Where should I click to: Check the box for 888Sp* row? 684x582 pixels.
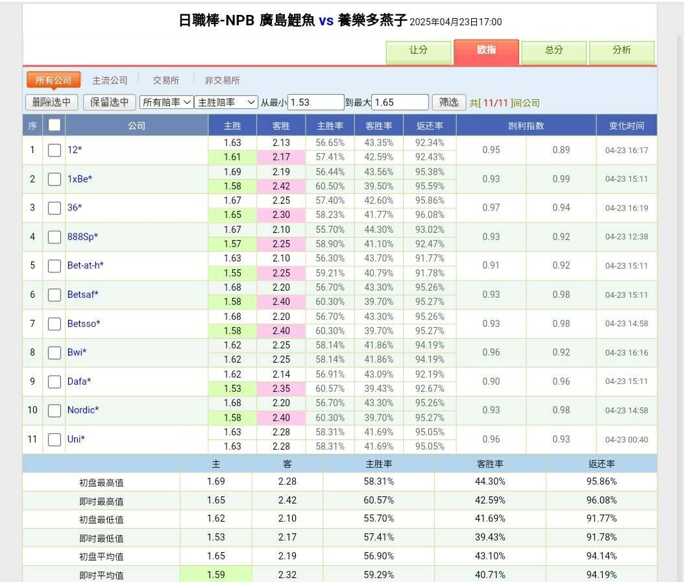click(54, 237)
